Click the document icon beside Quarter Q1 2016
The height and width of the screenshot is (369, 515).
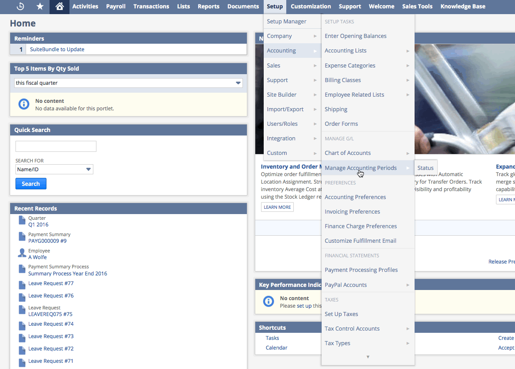[x=22, y=220]
